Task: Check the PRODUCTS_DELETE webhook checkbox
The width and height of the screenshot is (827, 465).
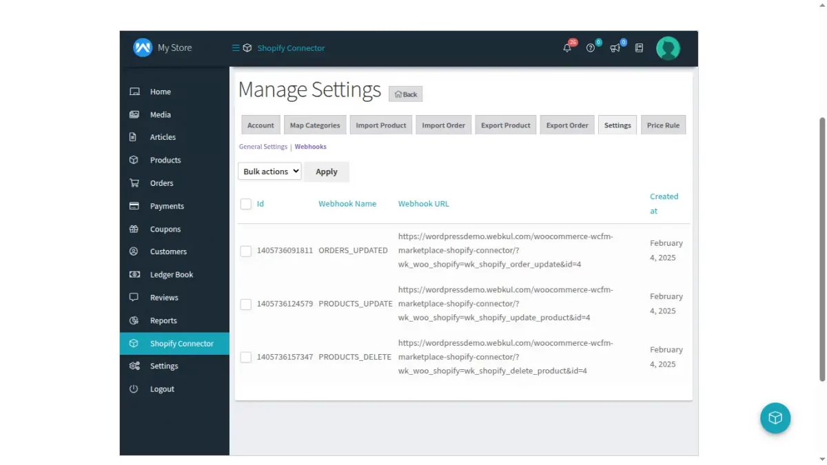Action: [x=245, y=357]
